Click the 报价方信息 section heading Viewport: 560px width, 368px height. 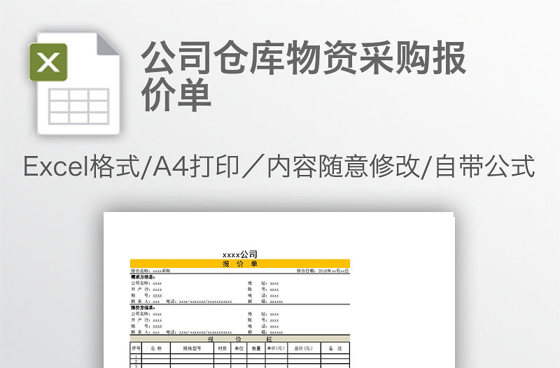[x=143, y=308]
